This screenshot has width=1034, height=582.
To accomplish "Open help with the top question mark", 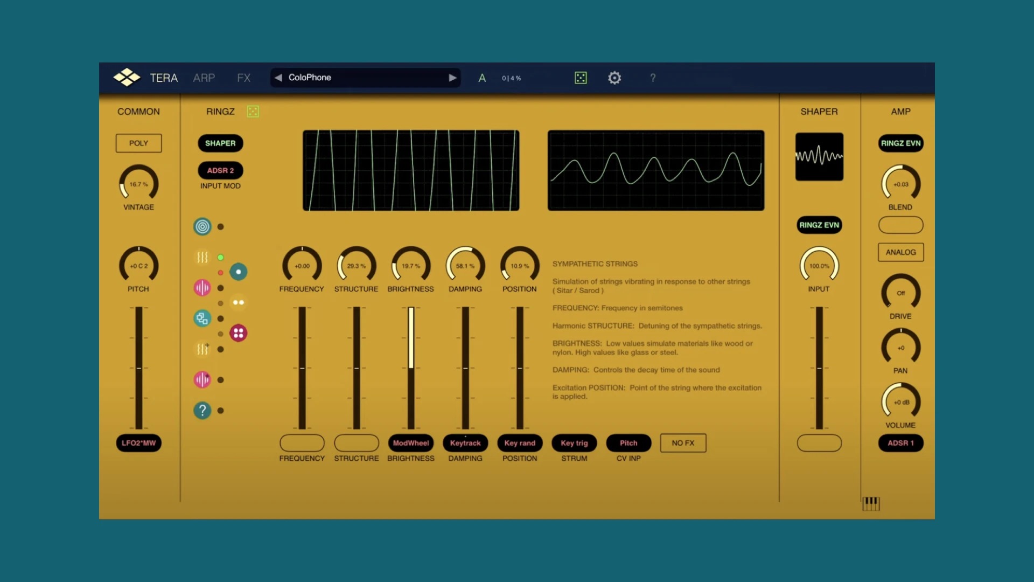I will click(x=653, y=78).
